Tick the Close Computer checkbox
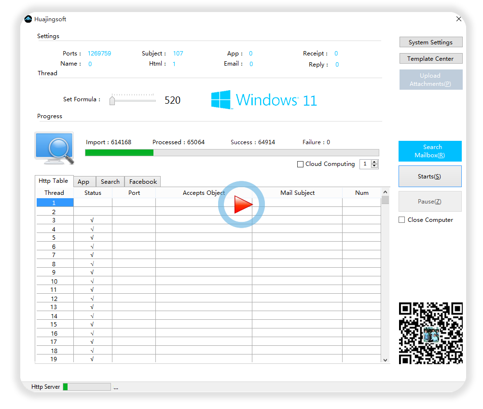This screenshot has height=409, width=483. point(401,220)
